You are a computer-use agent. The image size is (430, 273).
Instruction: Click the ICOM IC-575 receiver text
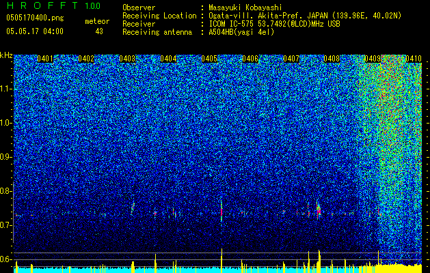274,24
